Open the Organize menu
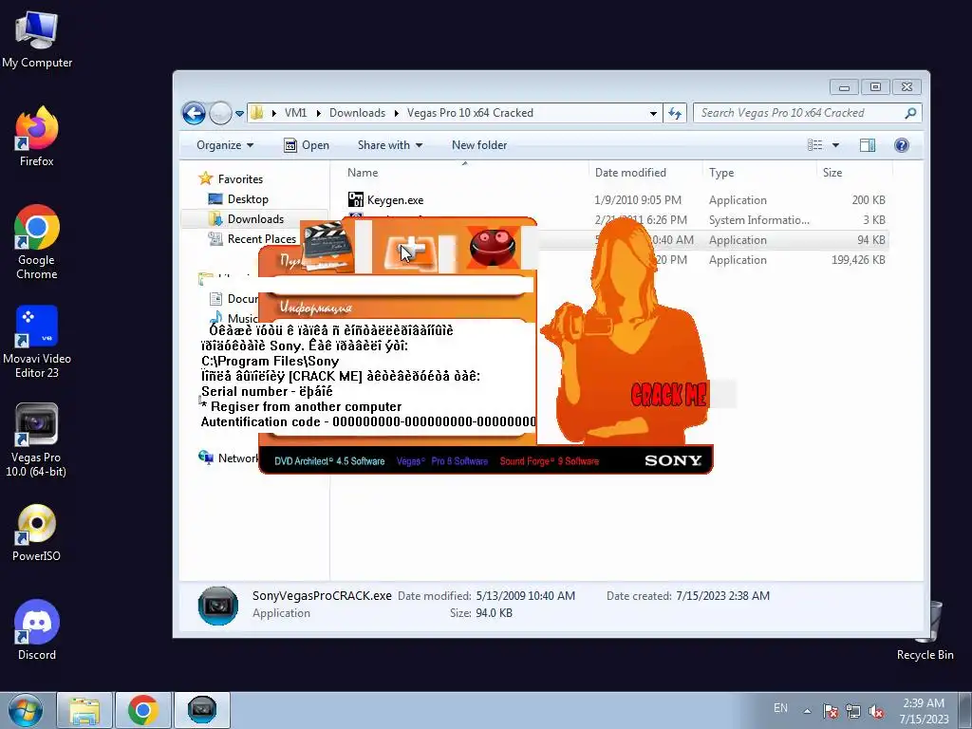This screenshot has height=729, width=972. click(225, 145)
